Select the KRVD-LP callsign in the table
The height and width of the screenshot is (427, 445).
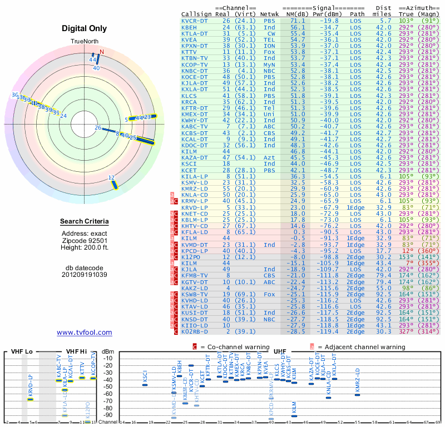pyautogui.click(x=194, y=207)
